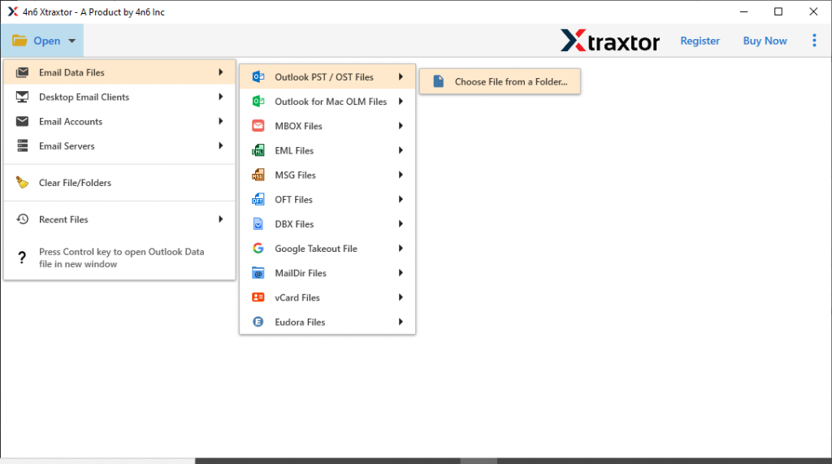Select Outlook for Mac OLM Files
Viewport: 832px width, 464px height.
click(327, 102)
